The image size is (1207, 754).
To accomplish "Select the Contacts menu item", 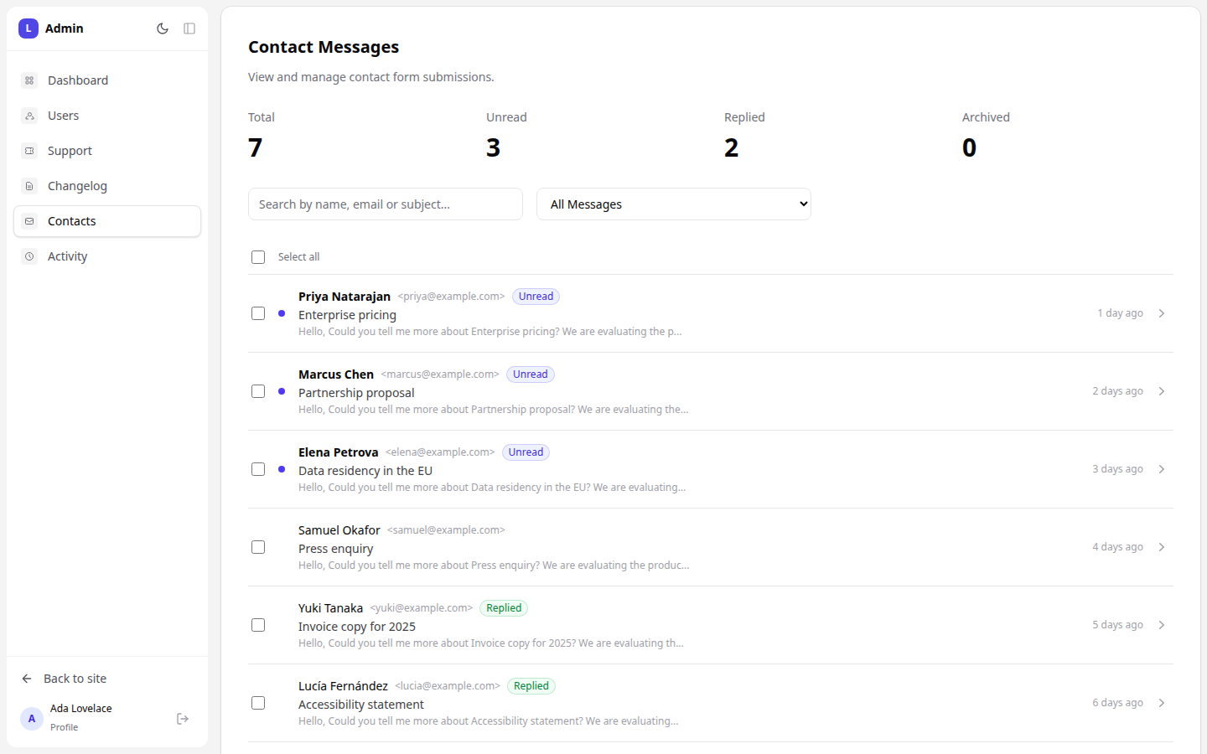I will click(107, 221).
